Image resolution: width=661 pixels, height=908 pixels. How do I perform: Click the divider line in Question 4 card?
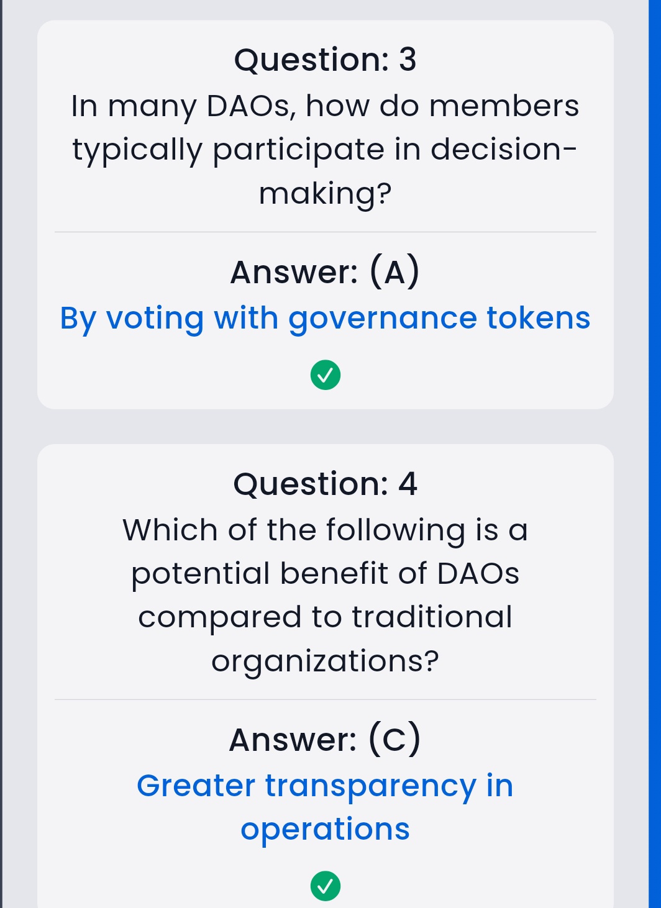point(325,699)
